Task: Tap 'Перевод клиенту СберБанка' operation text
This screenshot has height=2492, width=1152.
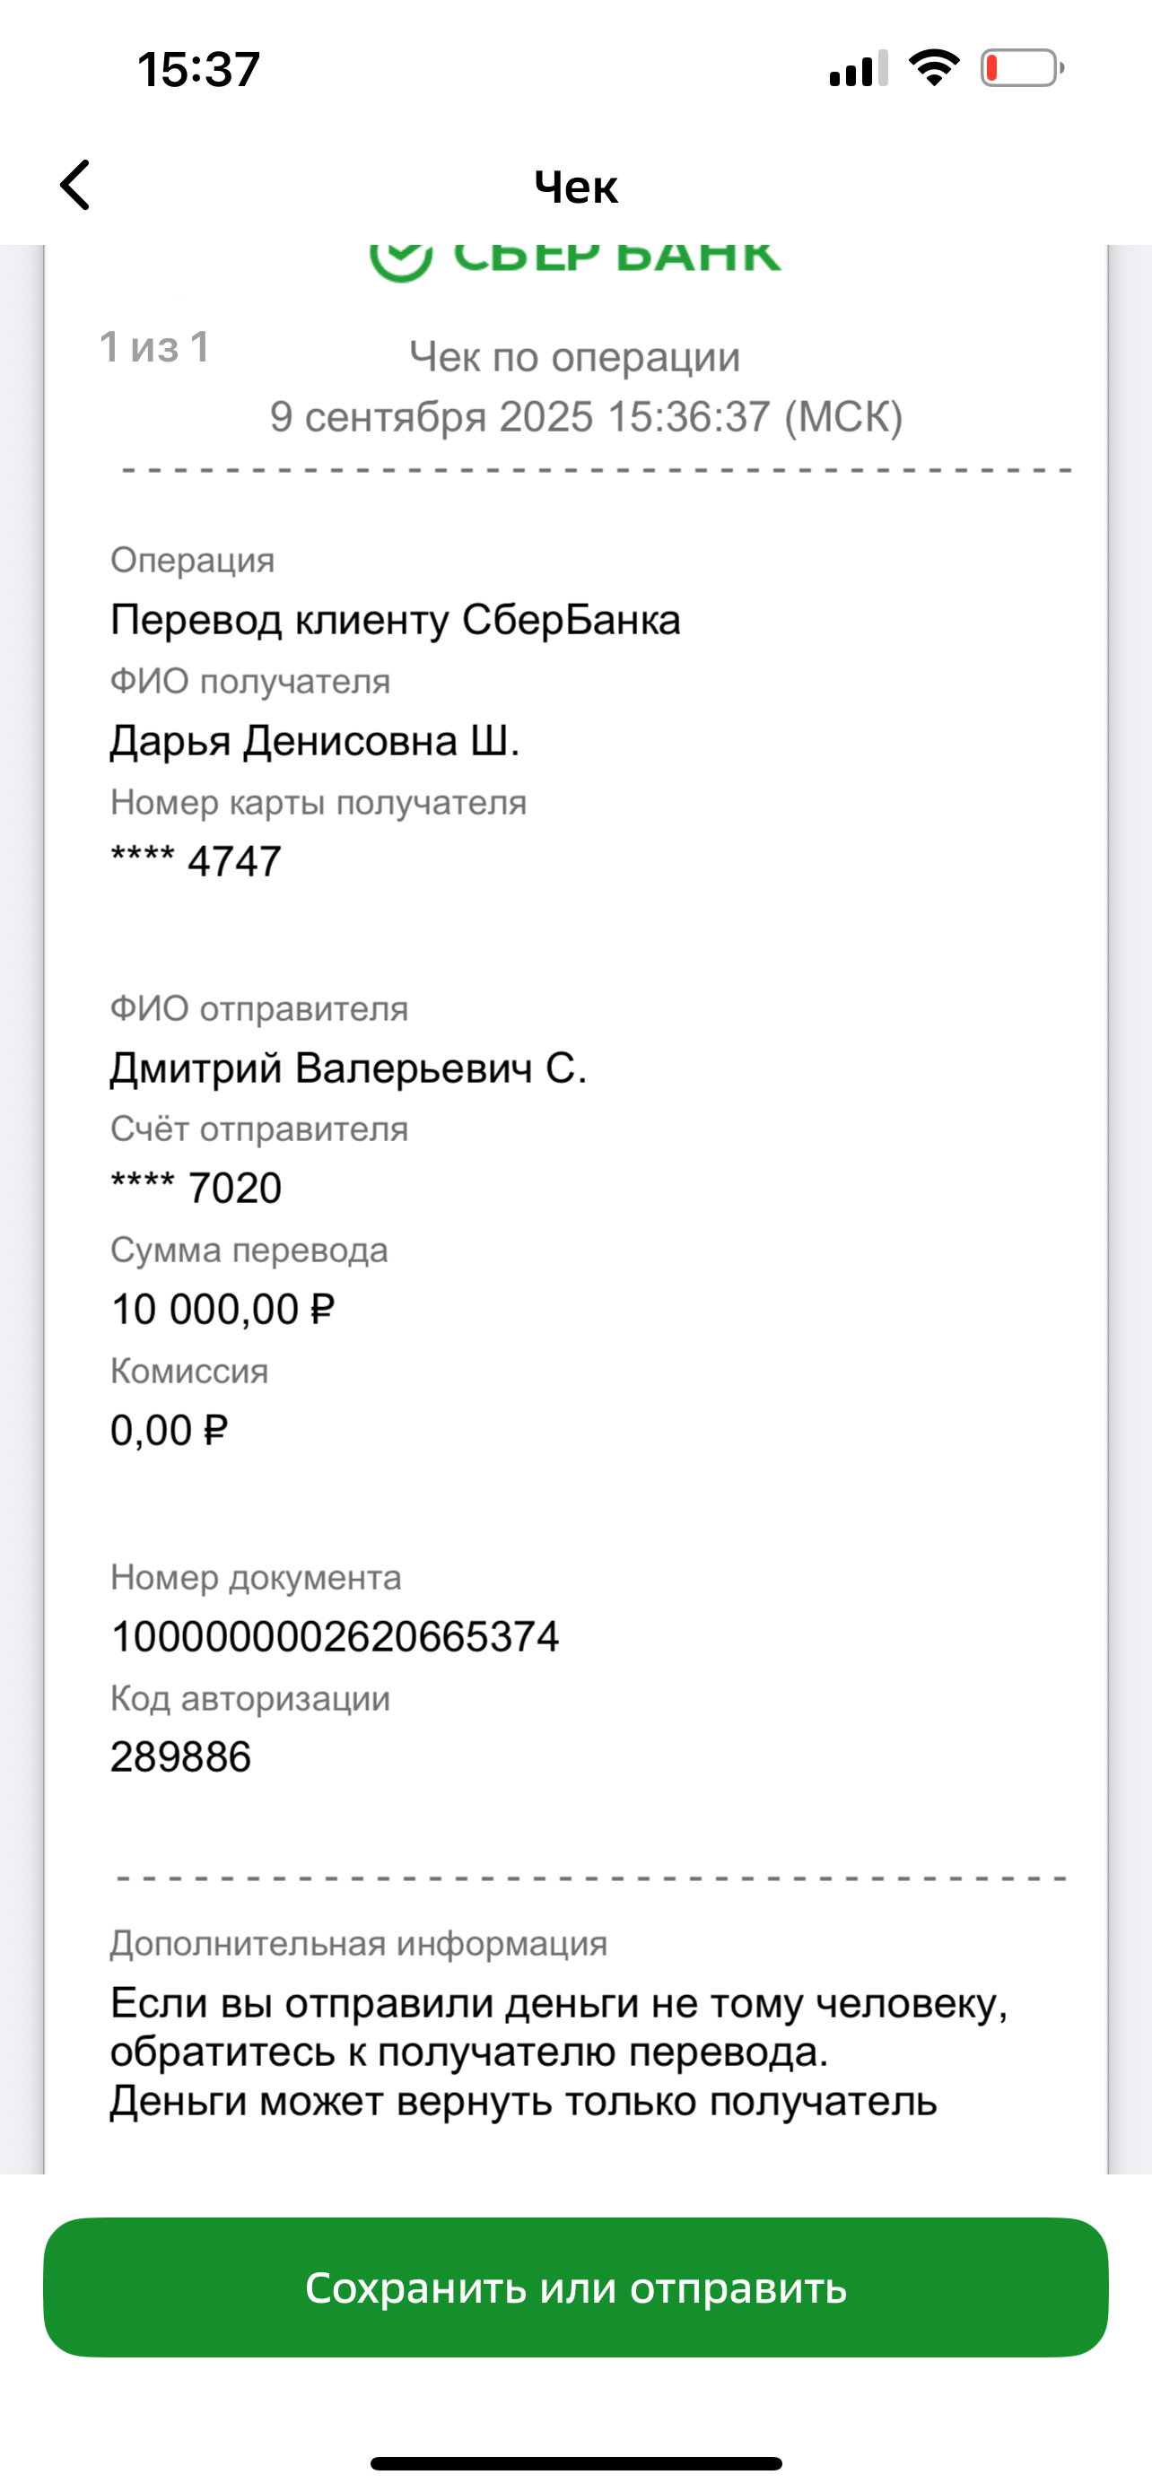Action: [396, 619]
